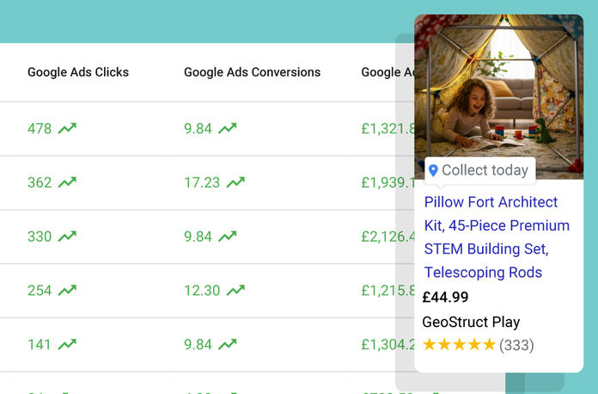The image size is (598, 394).
Task: Click trend arrow icon beside 141 clicks
Action: (x=67, y=344)
